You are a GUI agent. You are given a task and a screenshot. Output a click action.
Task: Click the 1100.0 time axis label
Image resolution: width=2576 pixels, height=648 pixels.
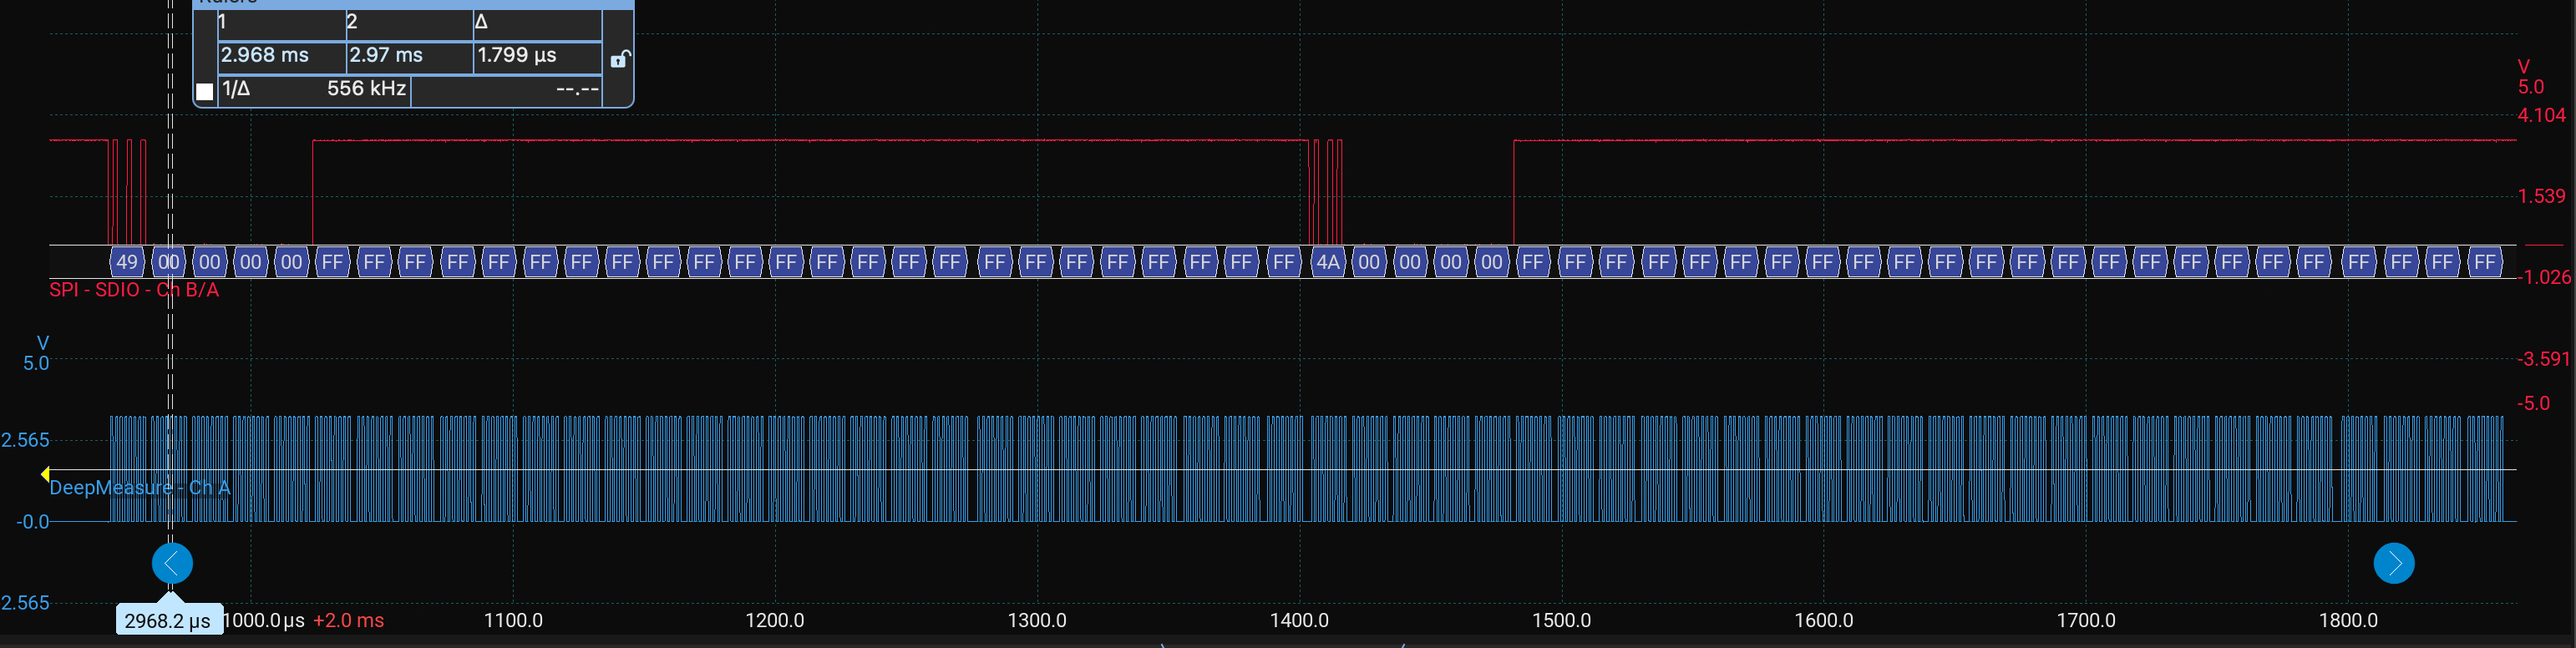(x=513, y=620)
